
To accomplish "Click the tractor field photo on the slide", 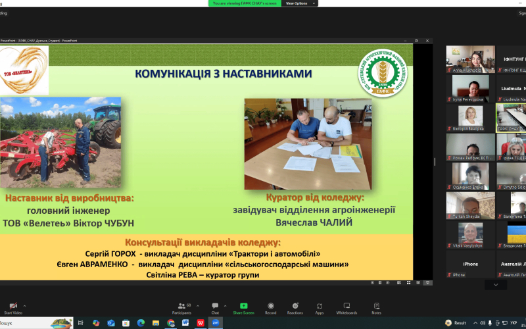I will tap(60, 142).
